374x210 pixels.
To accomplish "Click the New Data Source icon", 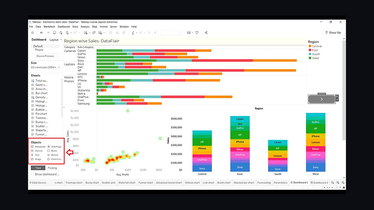I will pyautogui.click(x=61, y=33).
